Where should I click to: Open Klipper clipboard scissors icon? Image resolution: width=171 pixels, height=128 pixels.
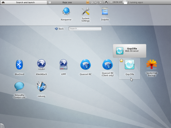tap(92, 2)
